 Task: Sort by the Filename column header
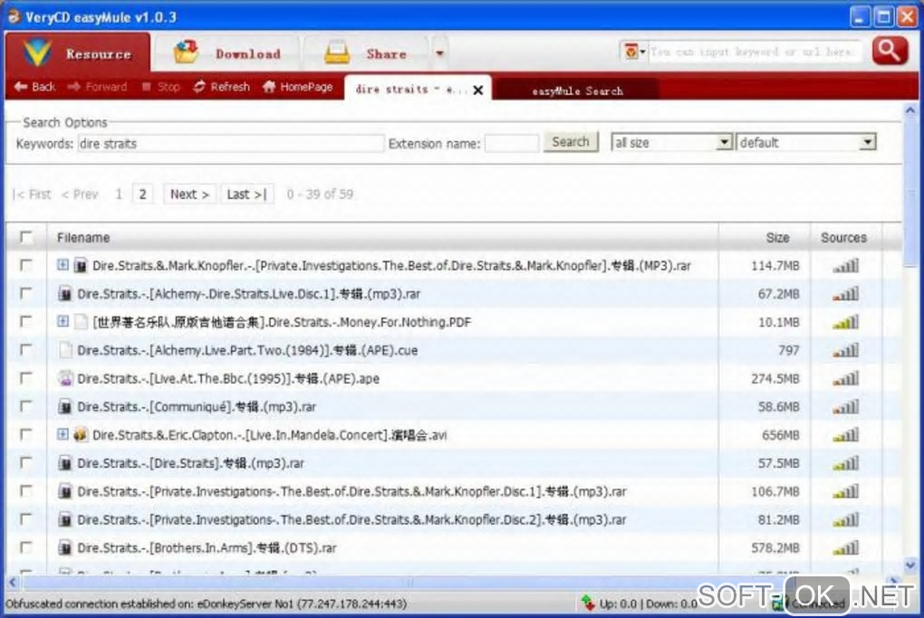(83, 238)
